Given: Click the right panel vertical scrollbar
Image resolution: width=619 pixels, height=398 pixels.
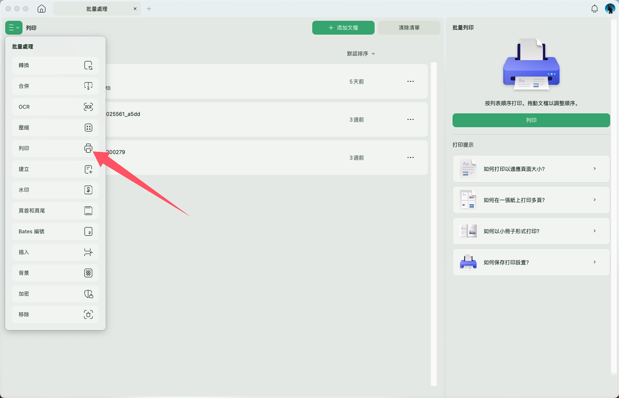Looking at the screenshot, I should (x=614, y=196).
